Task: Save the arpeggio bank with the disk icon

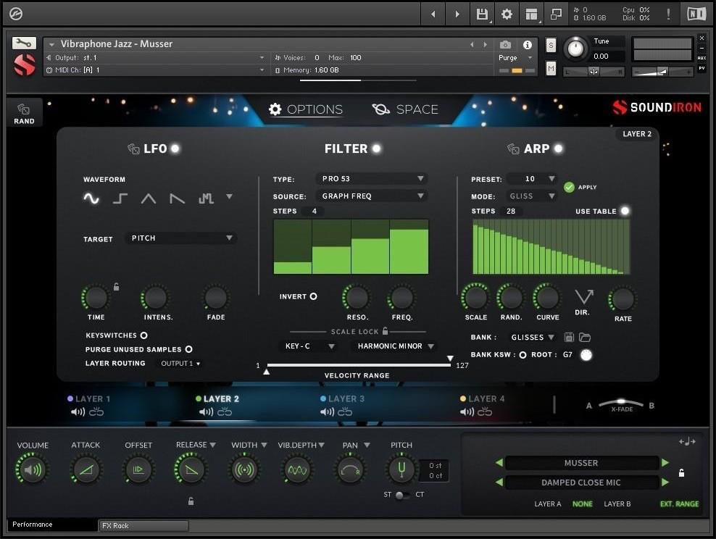Action: tap(569, 337)
